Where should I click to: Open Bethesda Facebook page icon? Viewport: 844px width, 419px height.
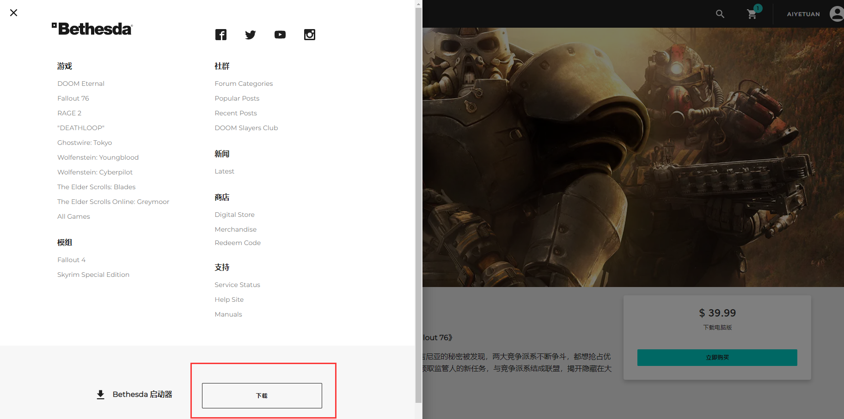click(x=221, y=35)
